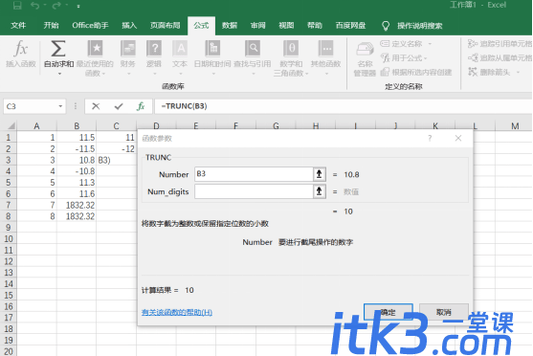This screenshot has height=356, width=533.
Task: Click the formula bar enter checkmark
Action: 119,106
